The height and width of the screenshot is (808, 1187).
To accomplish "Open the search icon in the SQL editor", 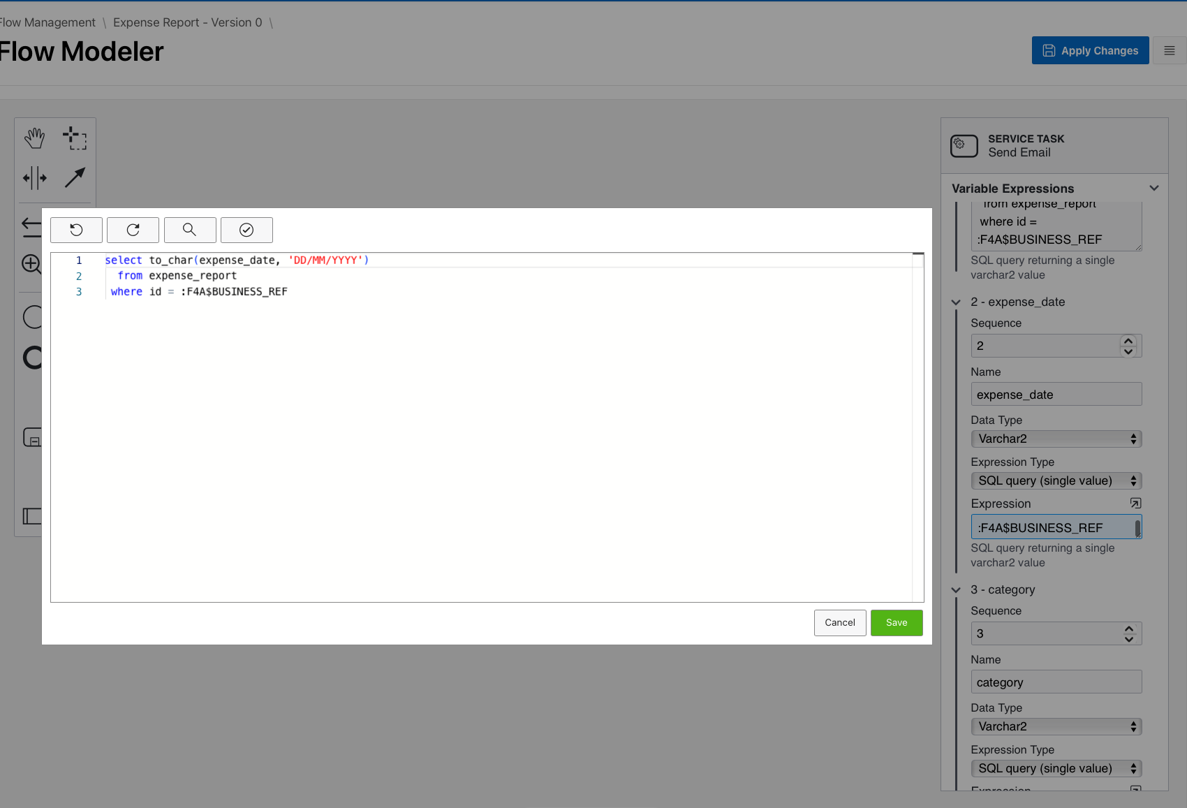I will click(190, 230).
